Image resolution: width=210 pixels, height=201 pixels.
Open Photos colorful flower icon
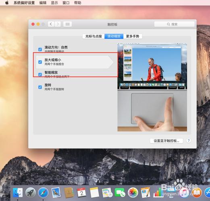click(133, 193)
